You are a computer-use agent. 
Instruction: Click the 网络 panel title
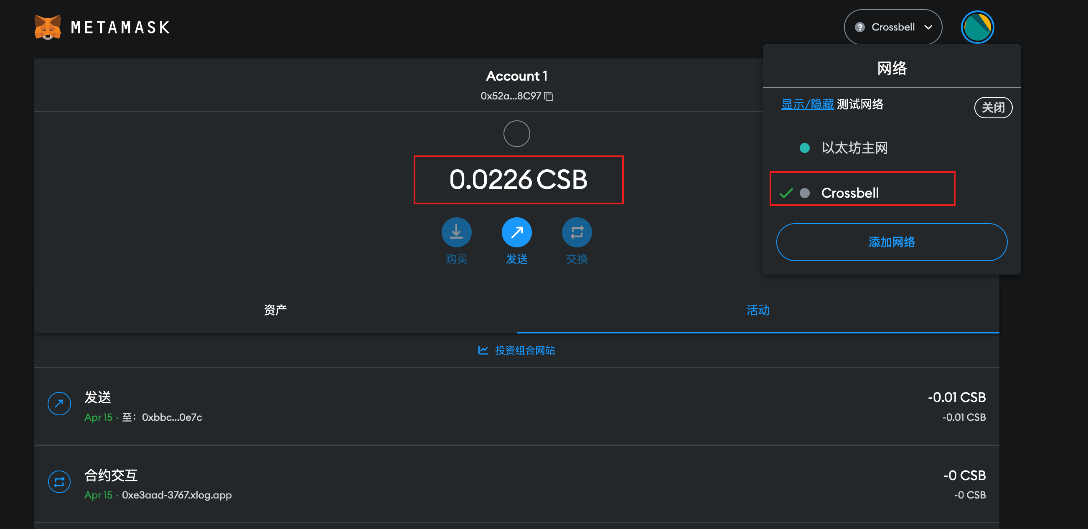(892, 68)
